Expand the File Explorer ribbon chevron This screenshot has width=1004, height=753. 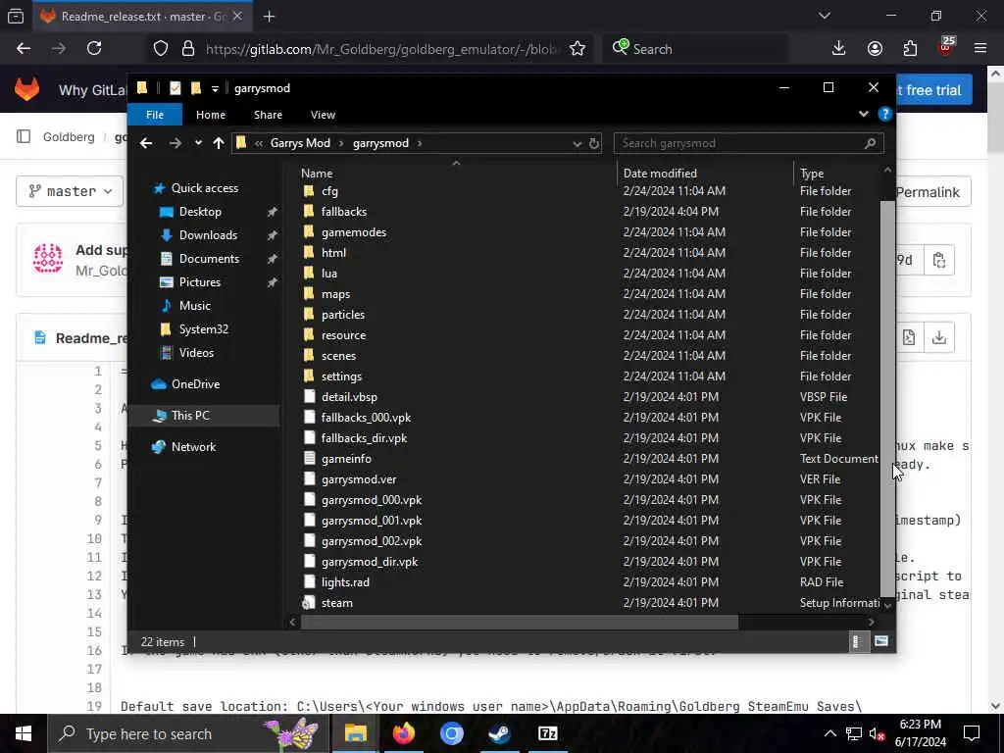tap(863, 114)
